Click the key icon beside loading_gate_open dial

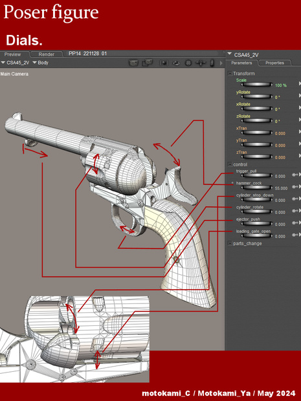point(295,235)
